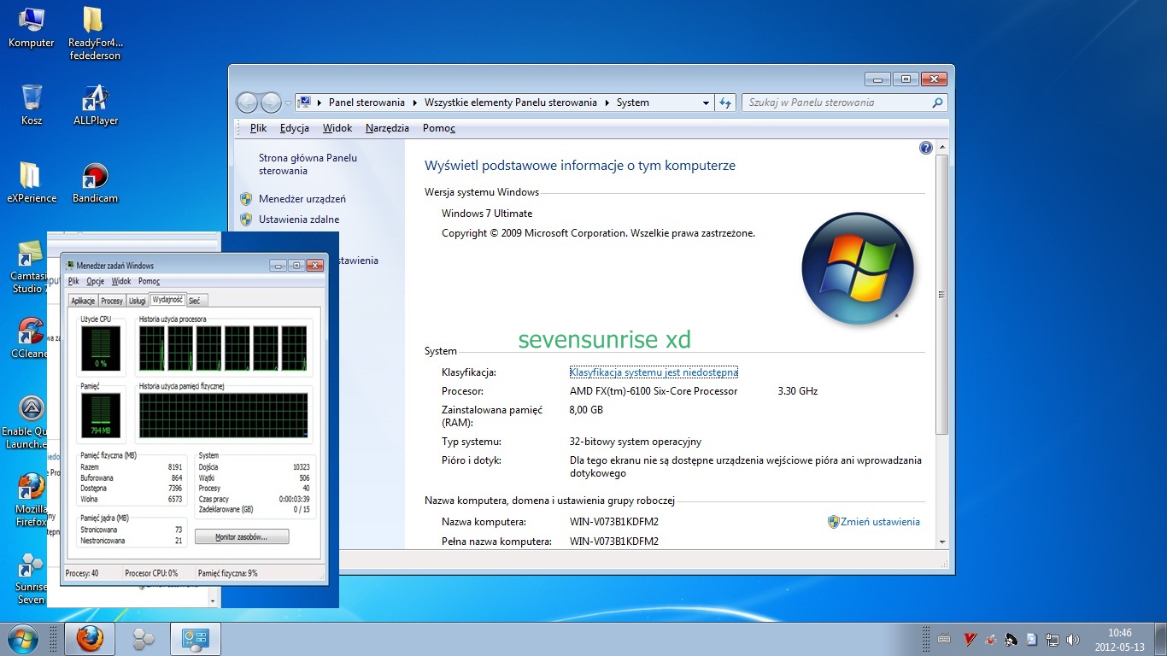Viewport: 1167px width, 656px height.
Task: Expand the arrow after Panel sterowania breadcrumb
Action: [x=414, y=102]
